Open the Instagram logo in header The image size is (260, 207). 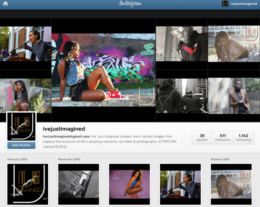click(x=130, y=4)
